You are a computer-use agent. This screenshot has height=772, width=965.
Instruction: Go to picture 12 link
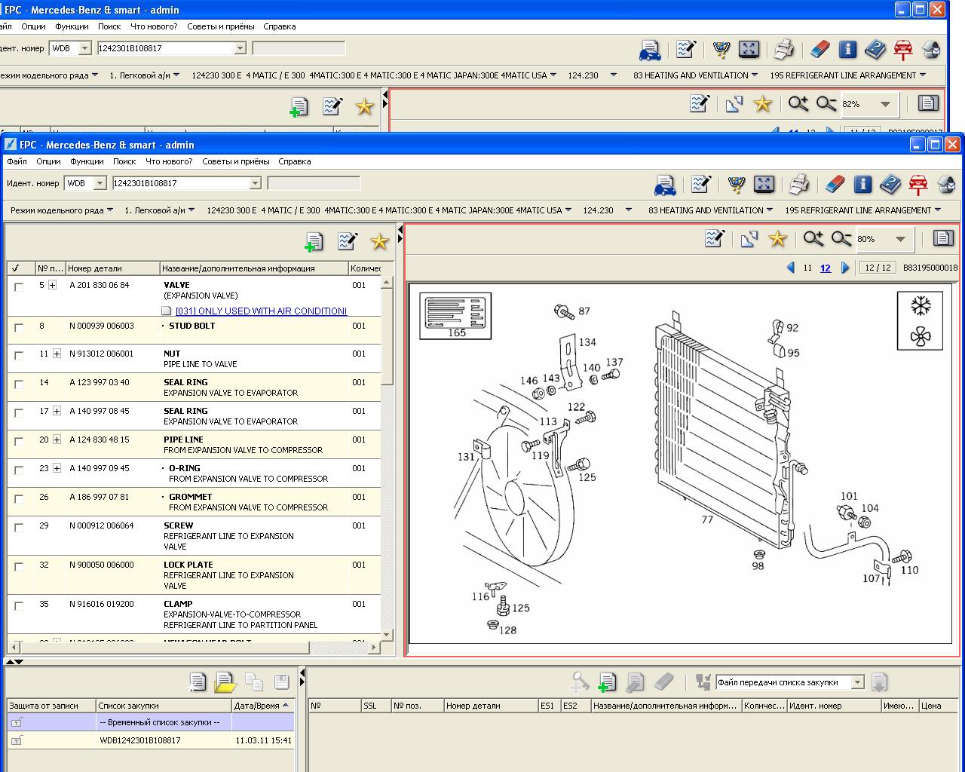coord(826,268)
